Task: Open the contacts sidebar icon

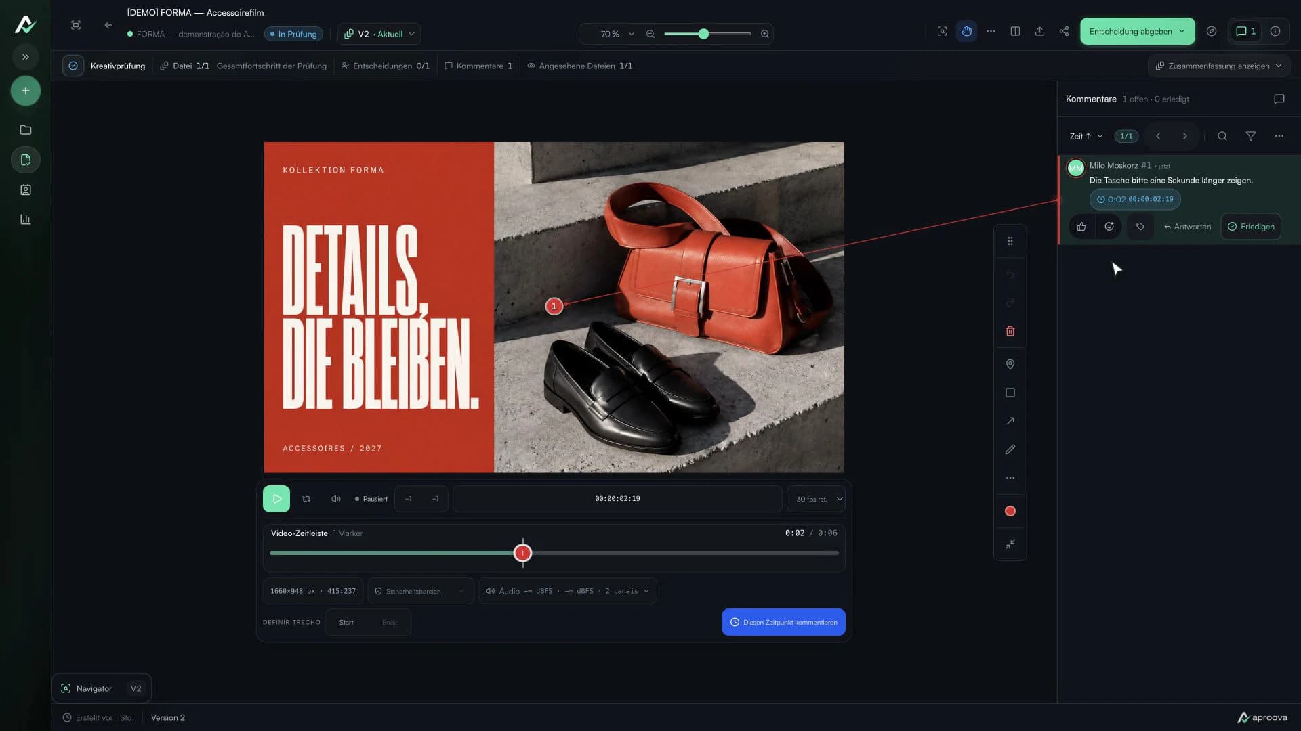Action: [26, 190]
